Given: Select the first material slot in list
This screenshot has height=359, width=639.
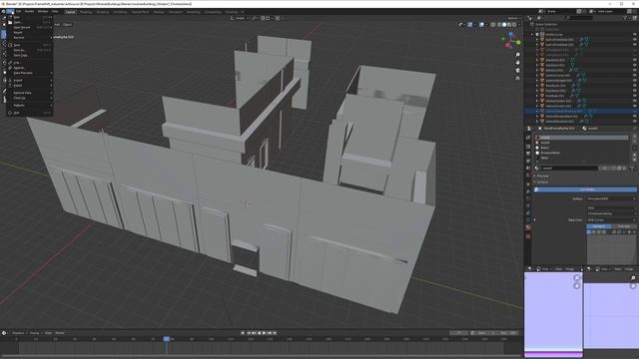Looking at the screenshot, I should pos(582,138).
